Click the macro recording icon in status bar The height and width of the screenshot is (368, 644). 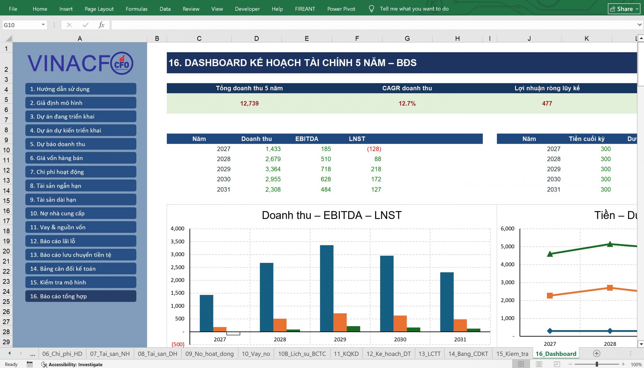(30, 364)
